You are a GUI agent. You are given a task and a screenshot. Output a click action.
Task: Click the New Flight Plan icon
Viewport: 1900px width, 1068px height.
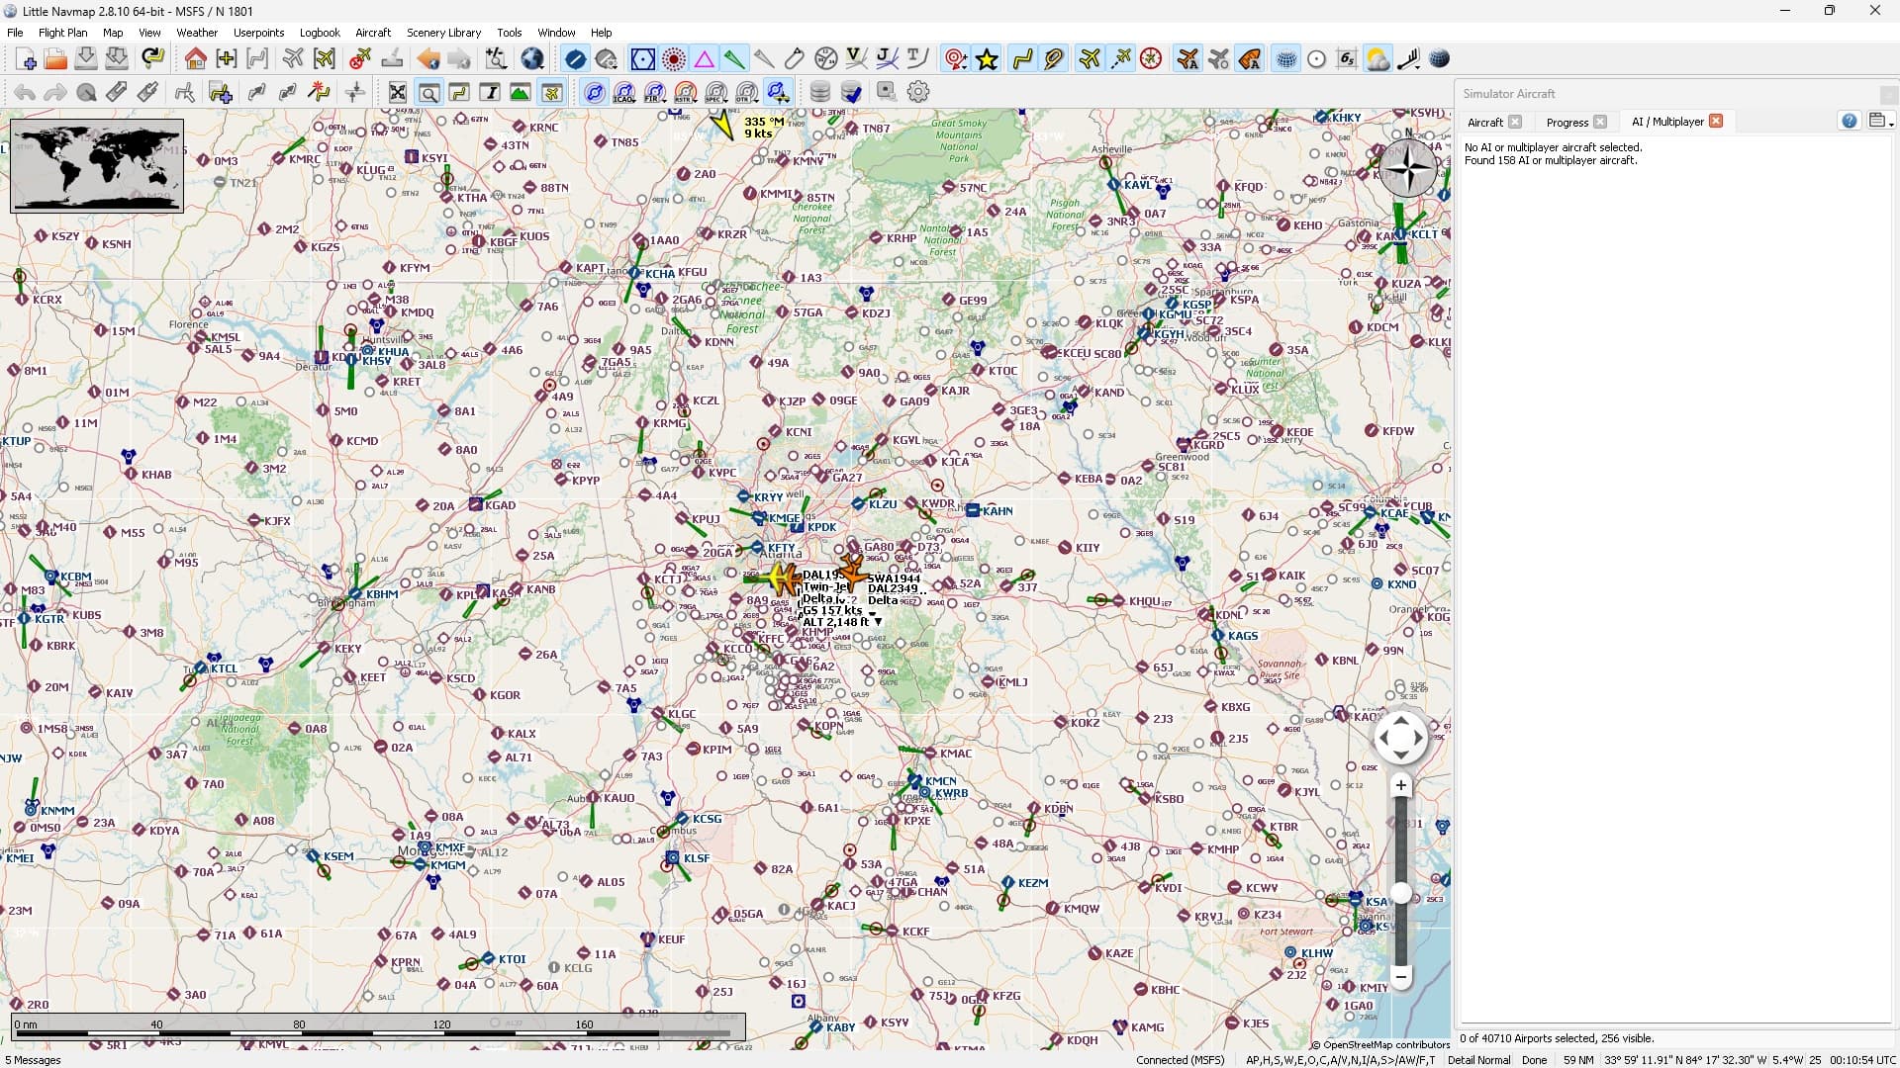[x=27, y=59]
